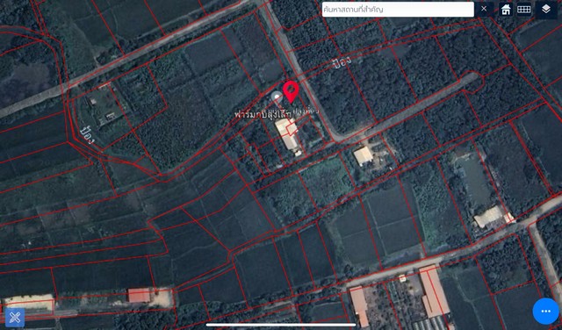Select the gray place marker beside red pin
The height and width of the screenshot is (330, 562).
tap(277, 97)
